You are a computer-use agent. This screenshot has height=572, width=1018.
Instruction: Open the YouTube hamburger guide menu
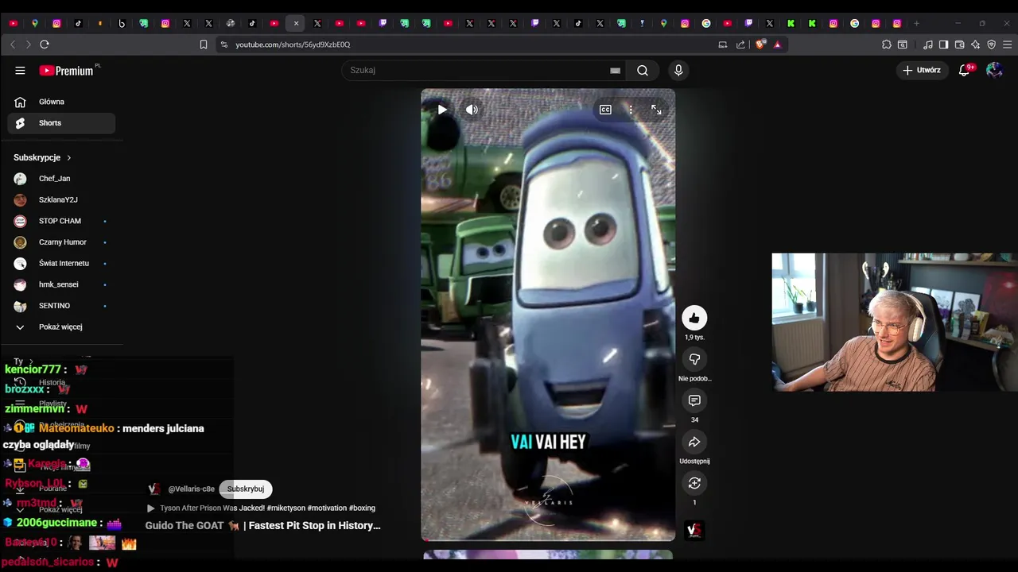point(20,71)
